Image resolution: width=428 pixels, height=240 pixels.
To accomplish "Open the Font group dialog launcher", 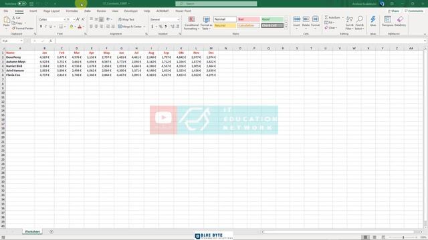I will 86,34.
